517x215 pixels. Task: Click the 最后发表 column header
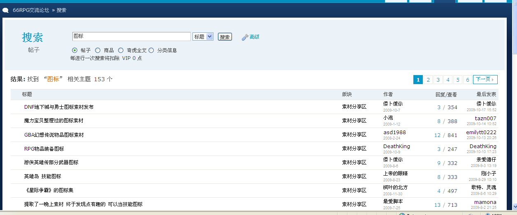tap(487, 94)
